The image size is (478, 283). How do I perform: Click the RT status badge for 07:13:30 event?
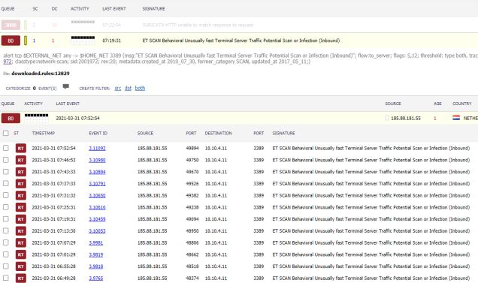click(x=21, y=231)
